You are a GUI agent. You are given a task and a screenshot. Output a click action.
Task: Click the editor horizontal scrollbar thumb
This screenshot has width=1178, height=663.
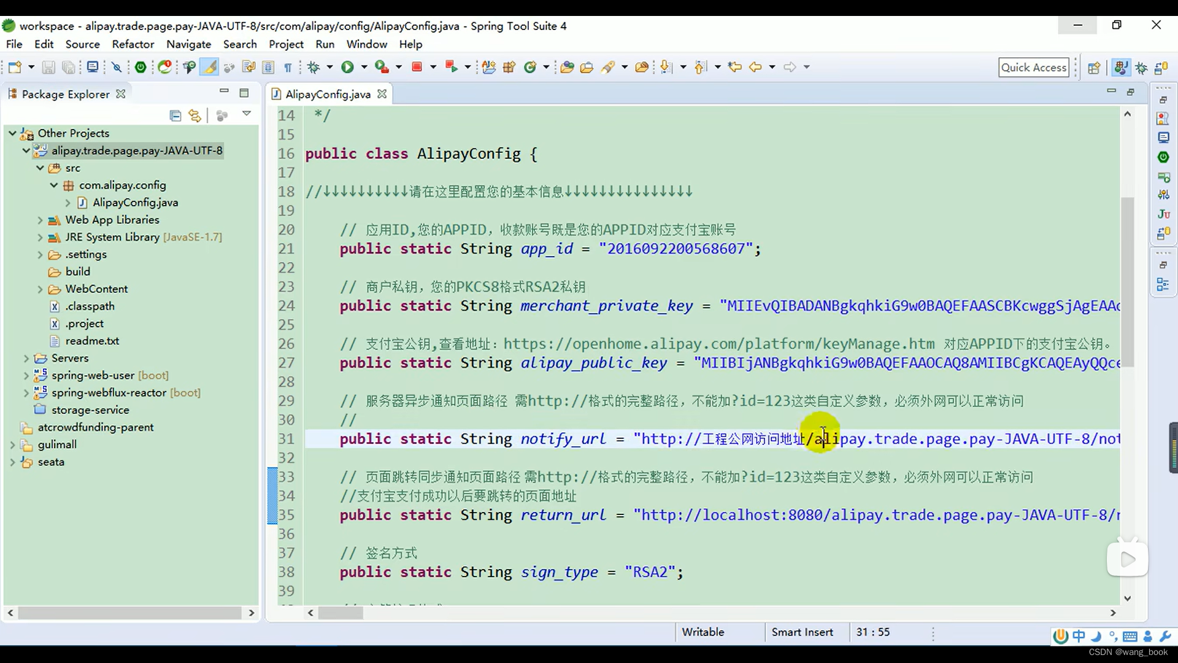click(341, 613)
